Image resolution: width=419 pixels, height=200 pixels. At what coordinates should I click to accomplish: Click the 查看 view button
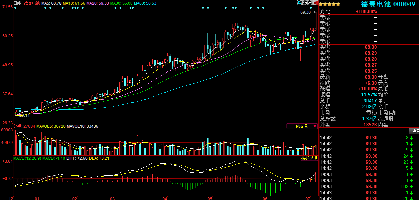point(415,131)
